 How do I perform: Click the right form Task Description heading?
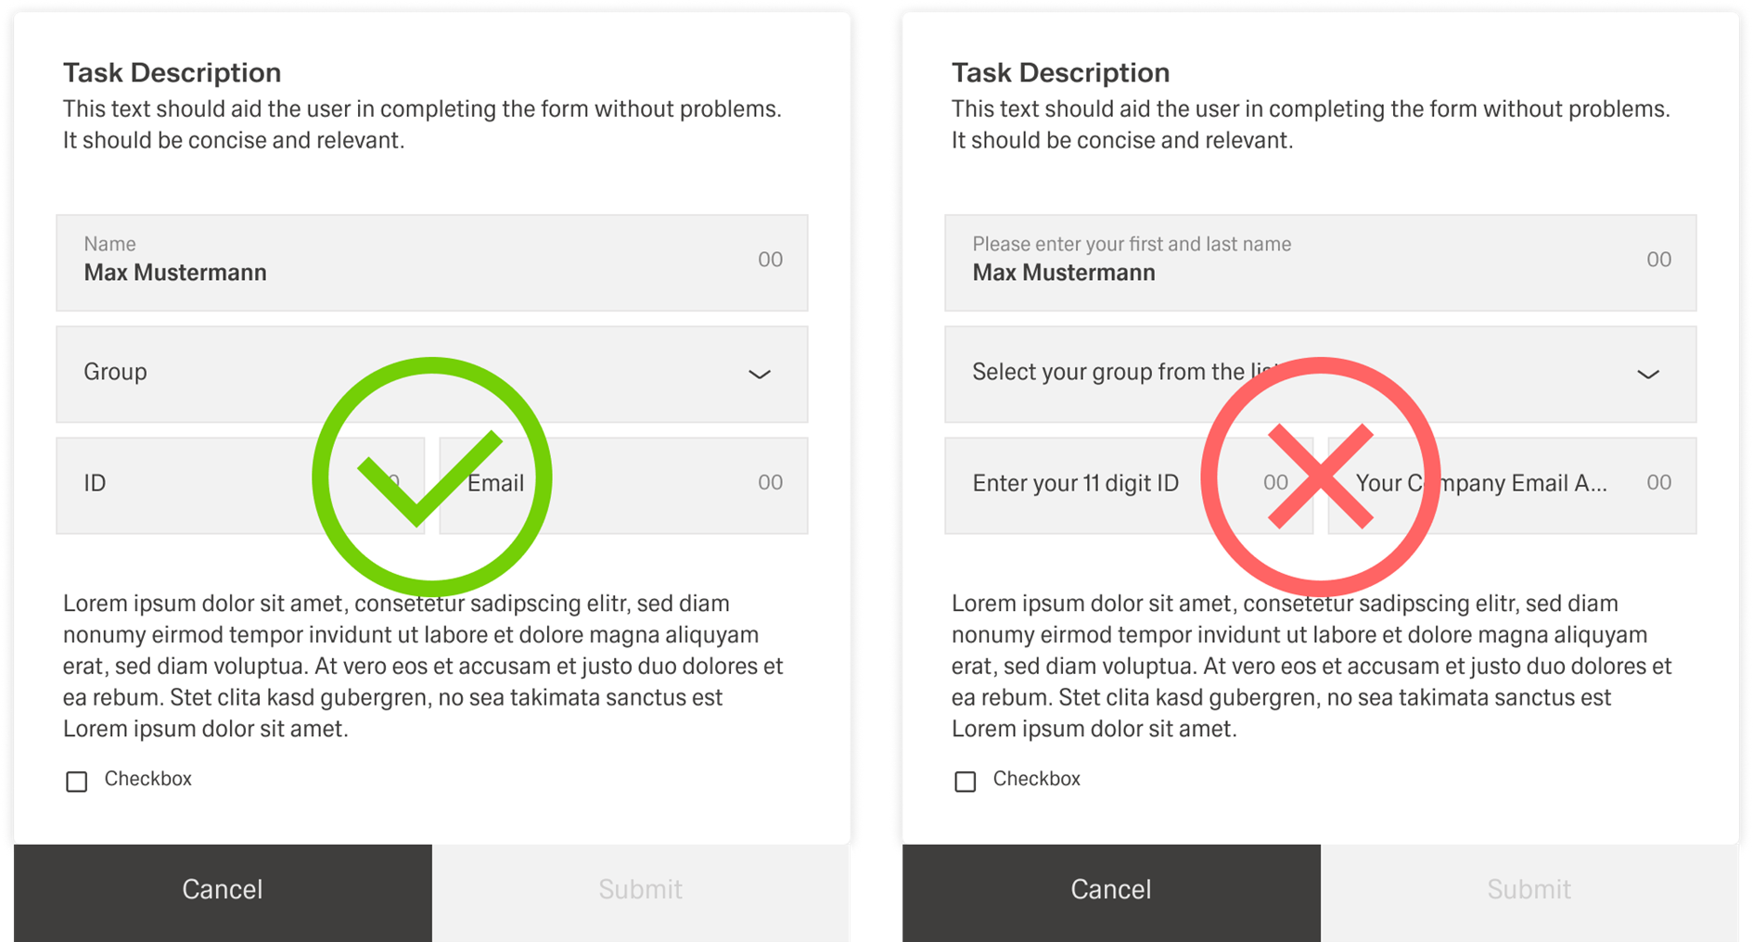(x=1060, y=72)
